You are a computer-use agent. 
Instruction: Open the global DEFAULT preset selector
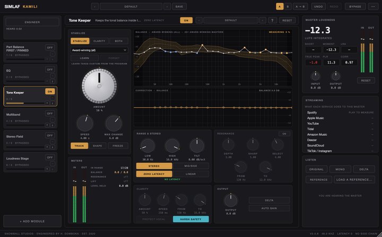point(131,6)
